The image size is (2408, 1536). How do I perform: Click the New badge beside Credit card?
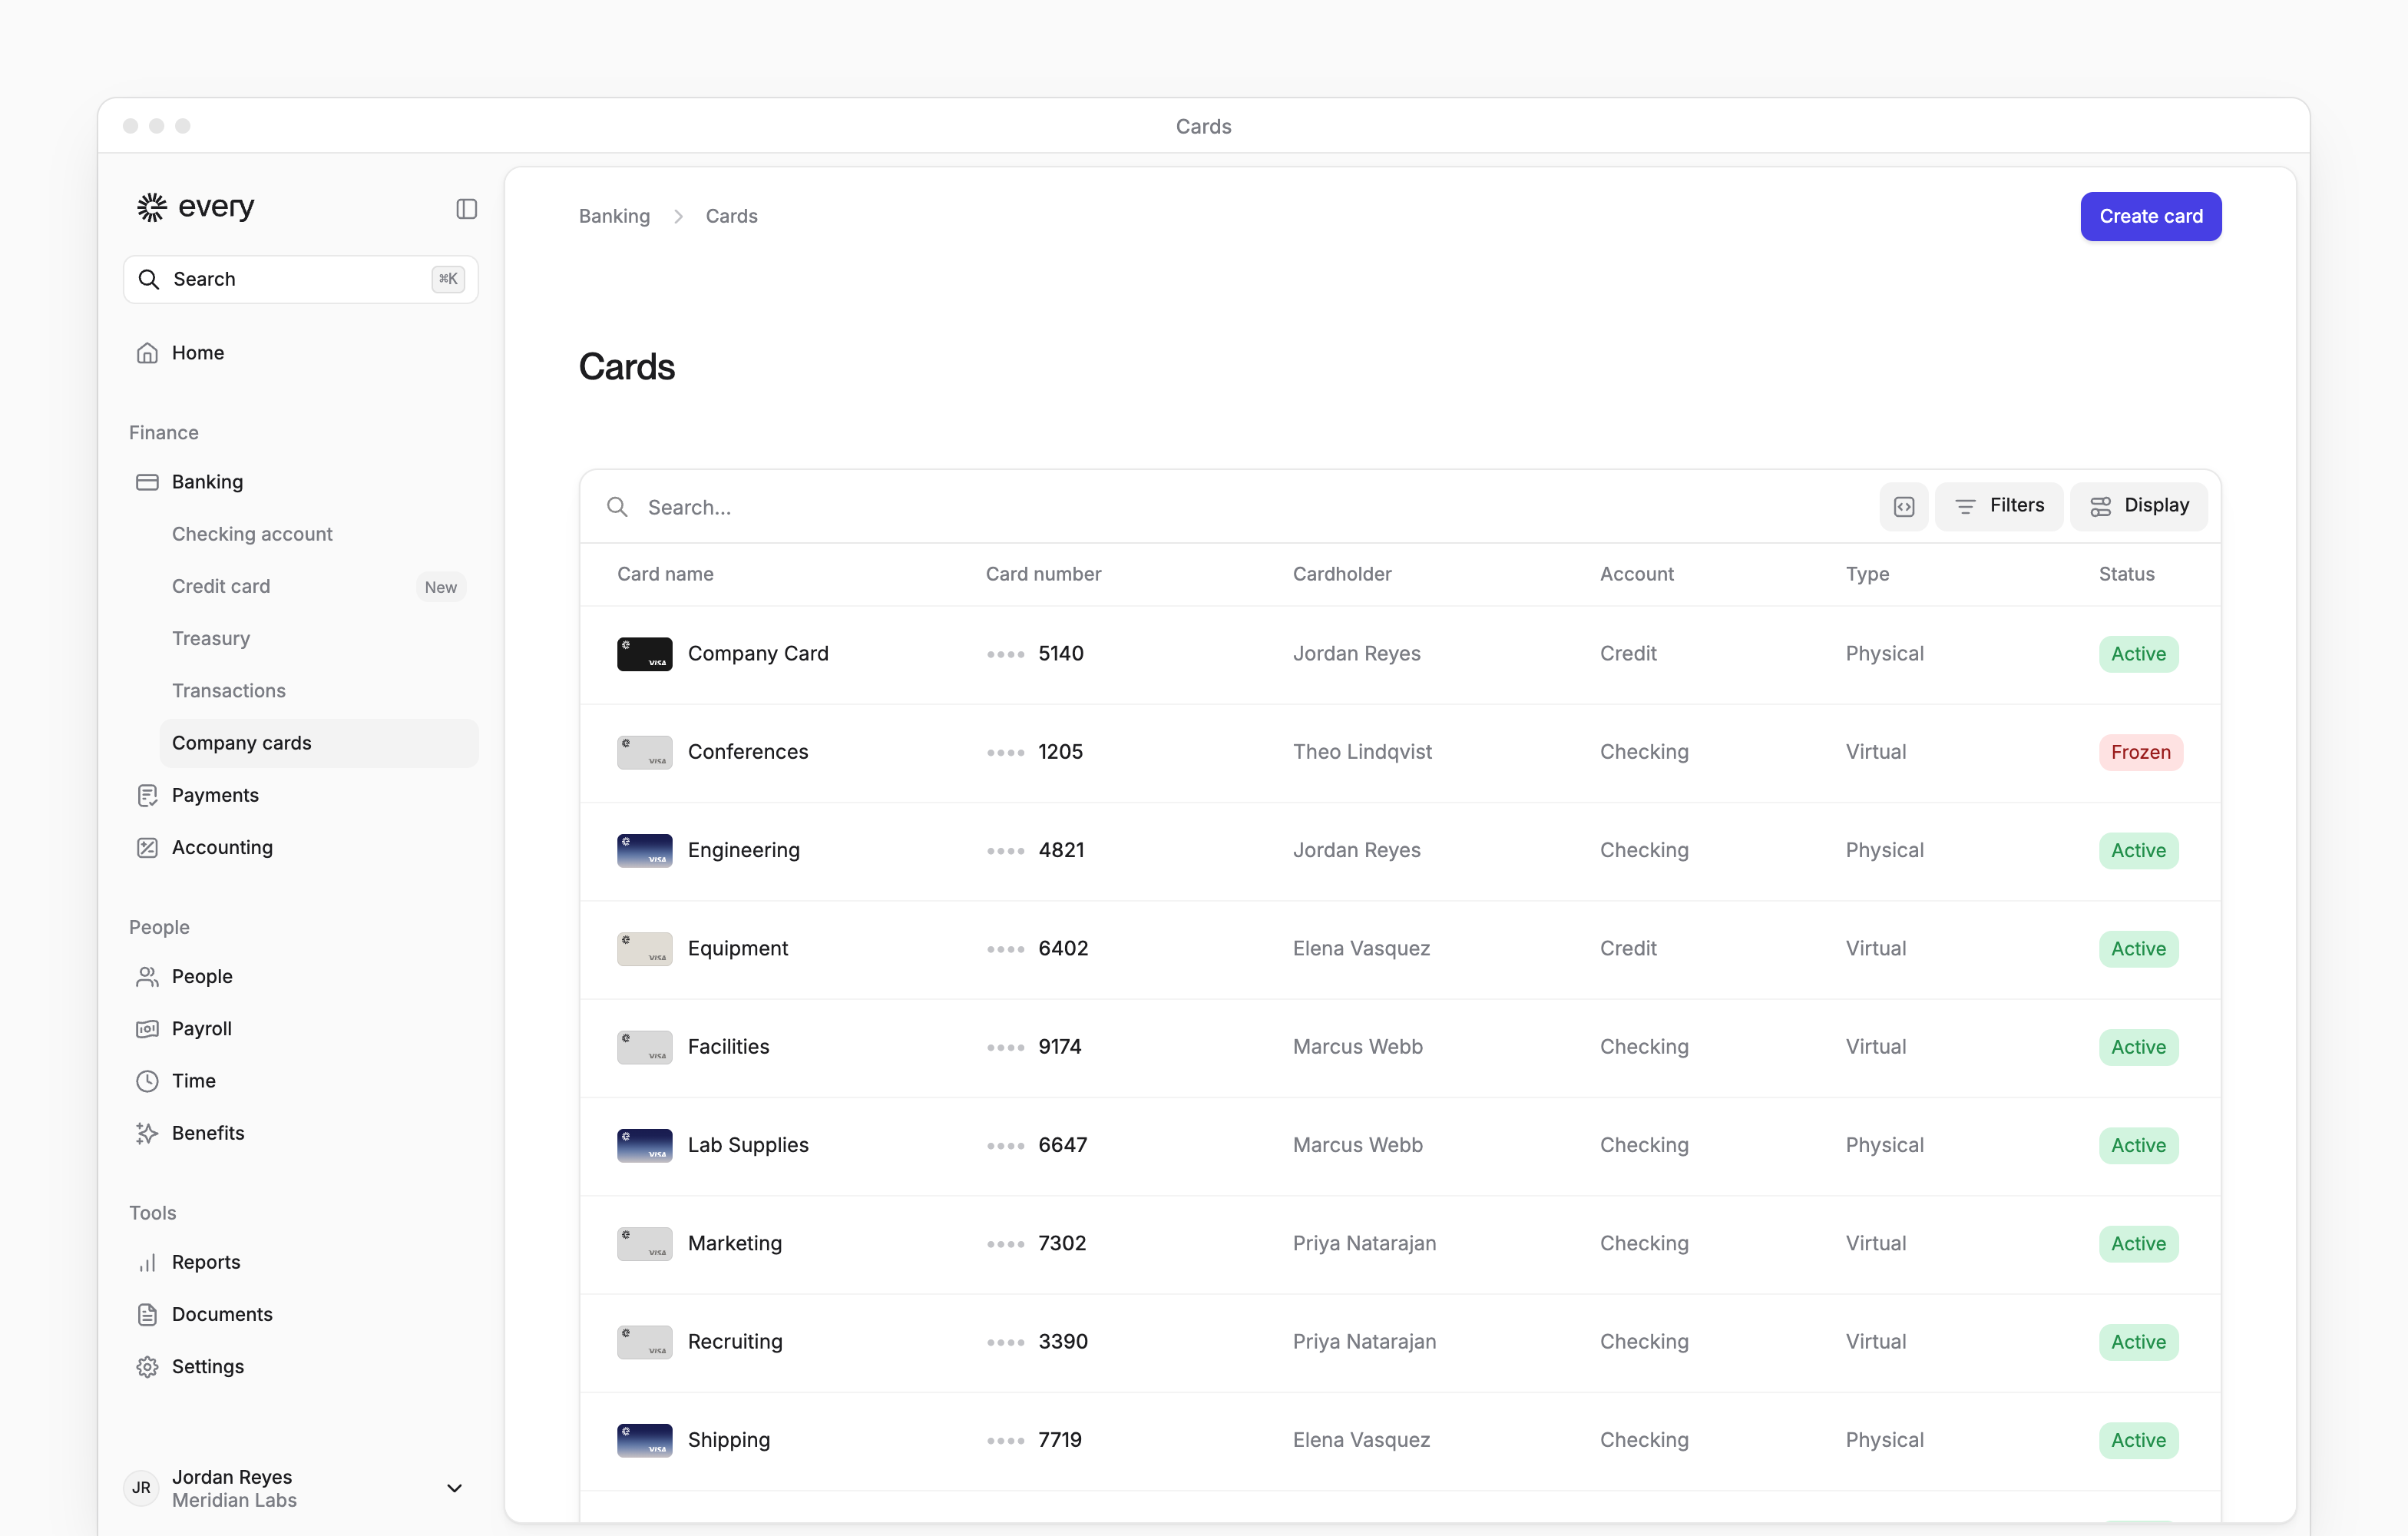(440, 587)
